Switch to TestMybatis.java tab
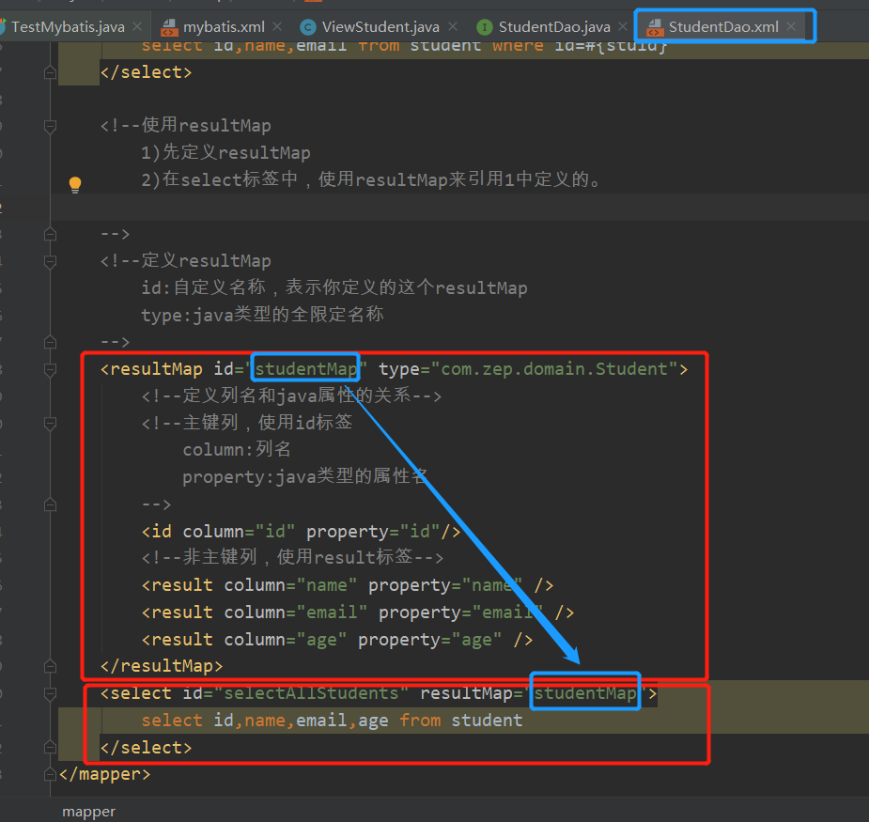 [x=68, y=26]
